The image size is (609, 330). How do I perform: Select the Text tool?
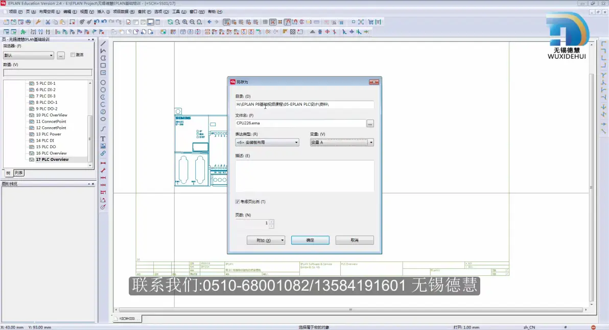tap(103, 138)
